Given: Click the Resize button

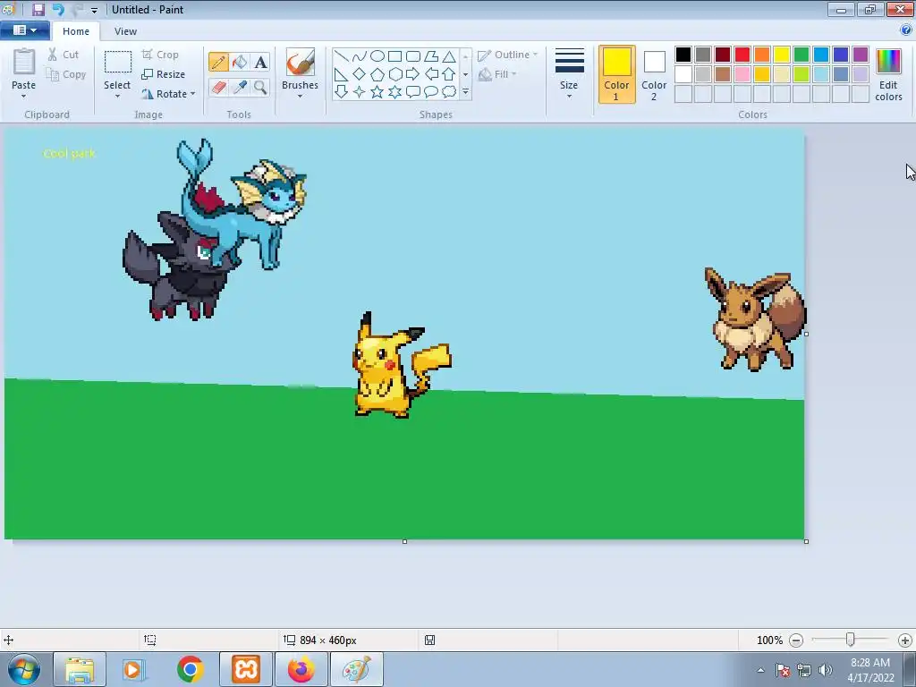Looking at the screenshot, I should point(164,74).
